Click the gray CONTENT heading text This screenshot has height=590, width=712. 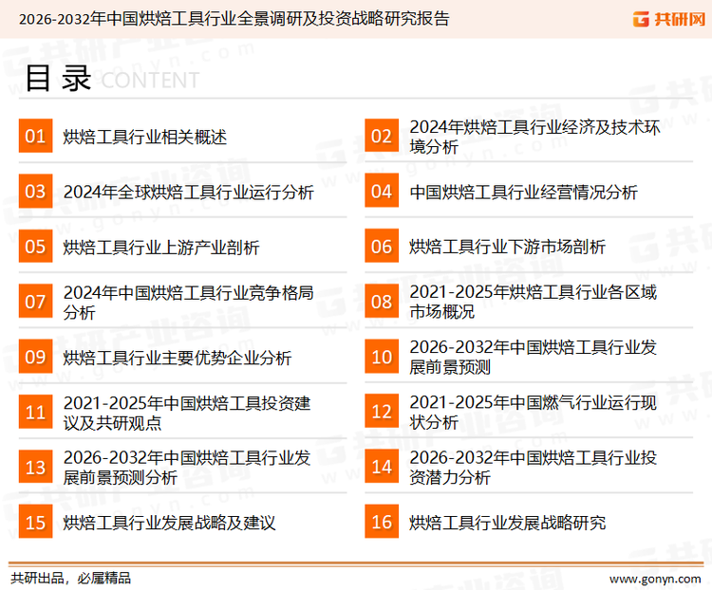[x=150, y=81]
